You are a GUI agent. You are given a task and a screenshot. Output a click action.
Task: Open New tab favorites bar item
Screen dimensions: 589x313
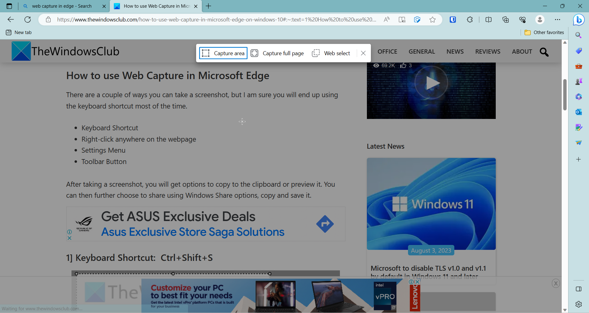point(19,32)
